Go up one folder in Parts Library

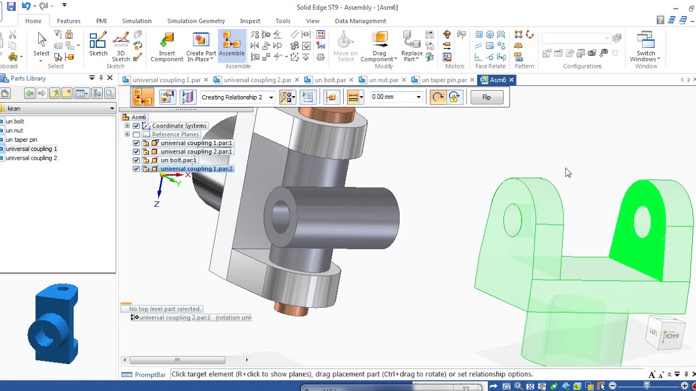pos(54,93)
